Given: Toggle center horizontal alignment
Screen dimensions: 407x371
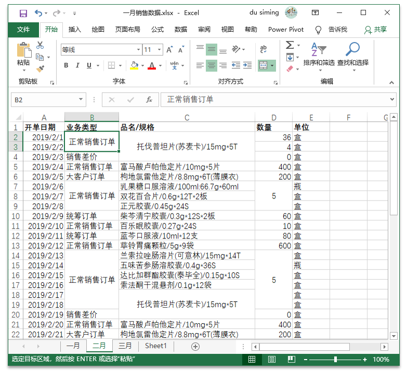Looking at the screenshot, I should coord(211,65).
